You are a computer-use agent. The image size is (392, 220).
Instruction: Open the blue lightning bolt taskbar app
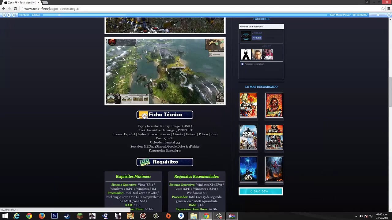click(x=181, y=216)
